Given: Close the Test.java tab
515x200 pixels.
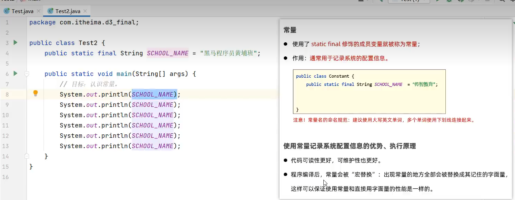Looking at the screenshot, I should (39, 11).
